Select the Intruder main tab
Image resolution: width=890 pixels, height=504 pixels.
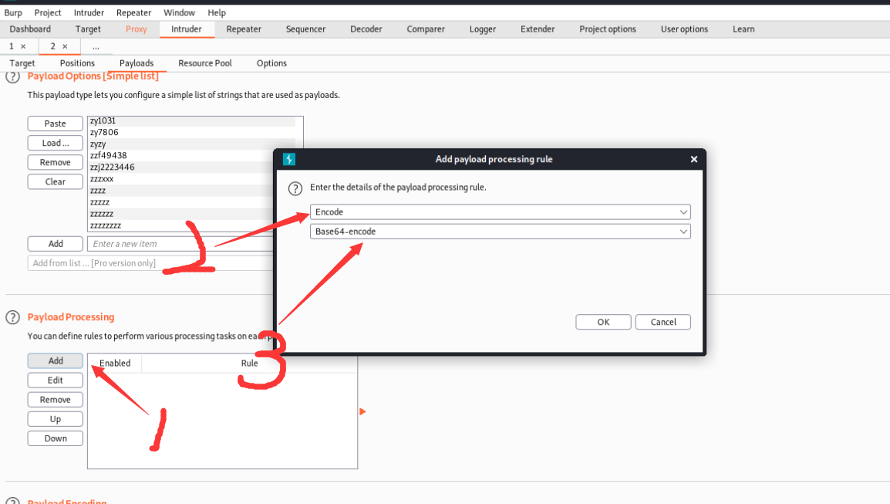tap(187, 29)
